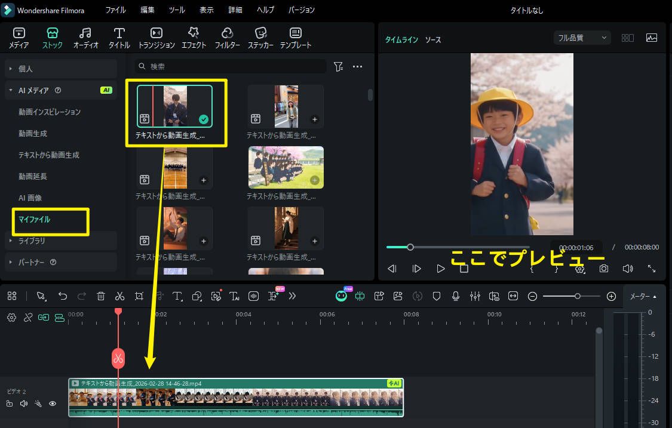
Task: Open the ファイル menu
Action: (x=115, y=10)
